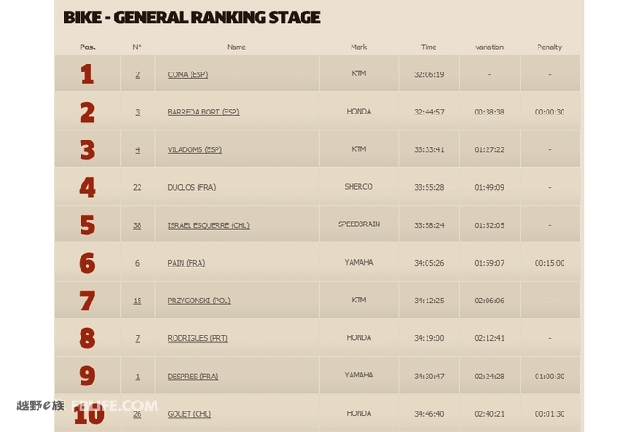Select rider number 15 link
The height and width of the screenshot is (432, 644).
pos(137,301)
